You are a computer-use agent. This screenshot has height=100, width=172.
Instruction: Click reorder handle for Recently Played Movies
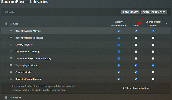pos(11,79)
